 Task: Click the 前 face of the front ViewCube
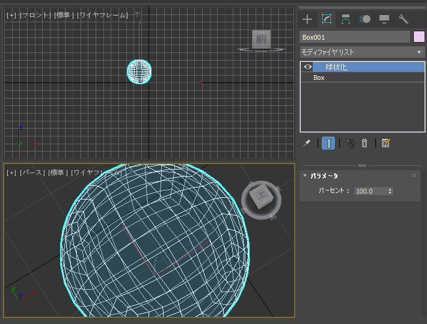[261, 39]
